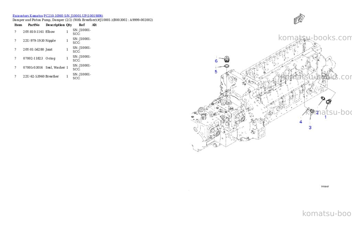Select part number 20Y-01-56280
The height and width of the screenshot is (249, 352).
pyautogui.click(x=33, y=49)
